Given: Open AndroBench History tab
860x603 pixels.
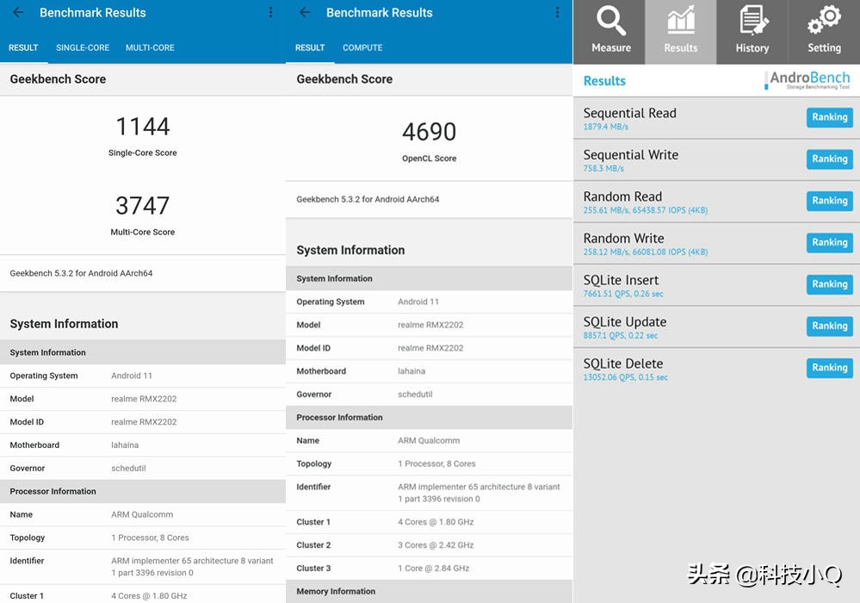Looking at the screenshot, I should coord(752,30).
